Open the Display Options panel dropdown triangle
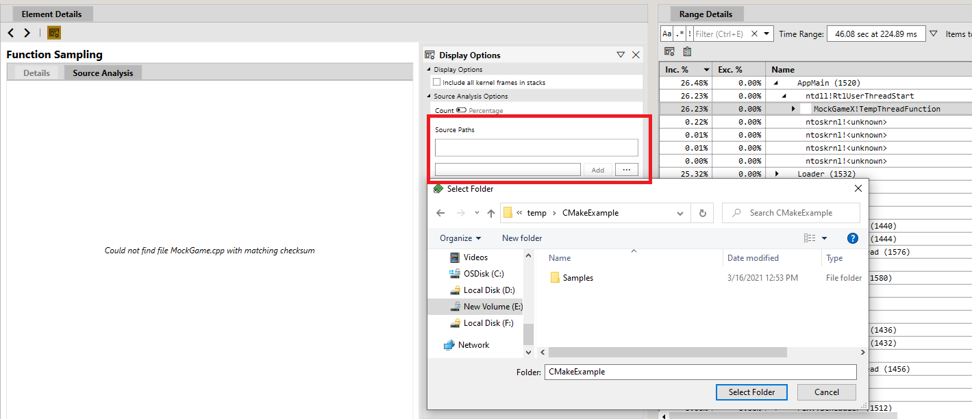 621,55
